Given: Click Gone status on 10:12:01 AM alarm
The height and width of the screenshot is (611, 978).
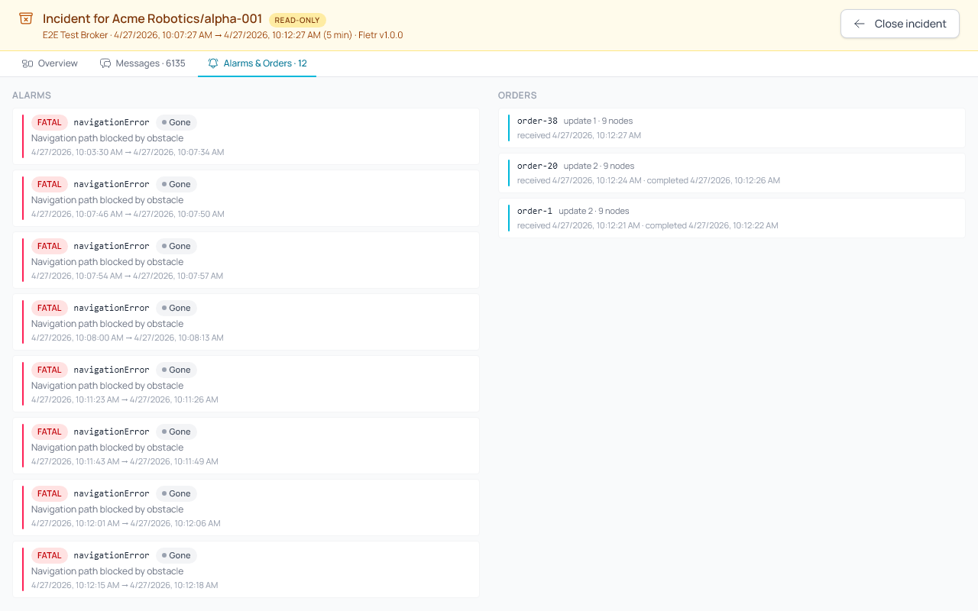Looking at the screenshot, I should coord(176,493).
